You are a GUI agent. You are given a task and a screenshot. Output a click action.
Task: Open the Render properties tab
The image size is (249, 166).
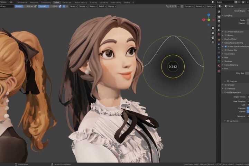point(219,17)
